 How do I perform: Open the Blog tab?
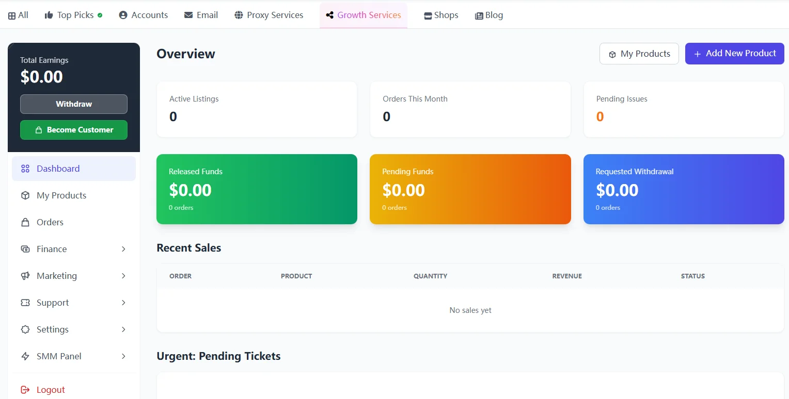click(488, 15)
